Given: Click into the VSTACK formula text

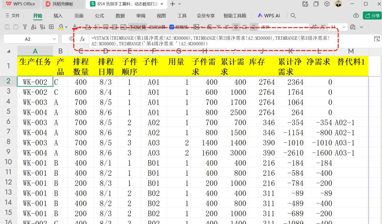Looking at the screenshot, I should pos(211,41).
